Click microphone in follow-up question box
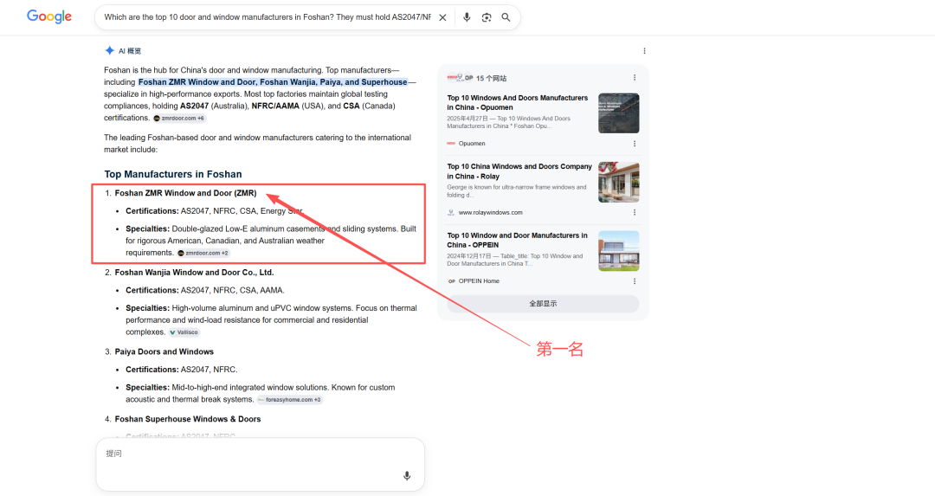 (x=407, y=476)
